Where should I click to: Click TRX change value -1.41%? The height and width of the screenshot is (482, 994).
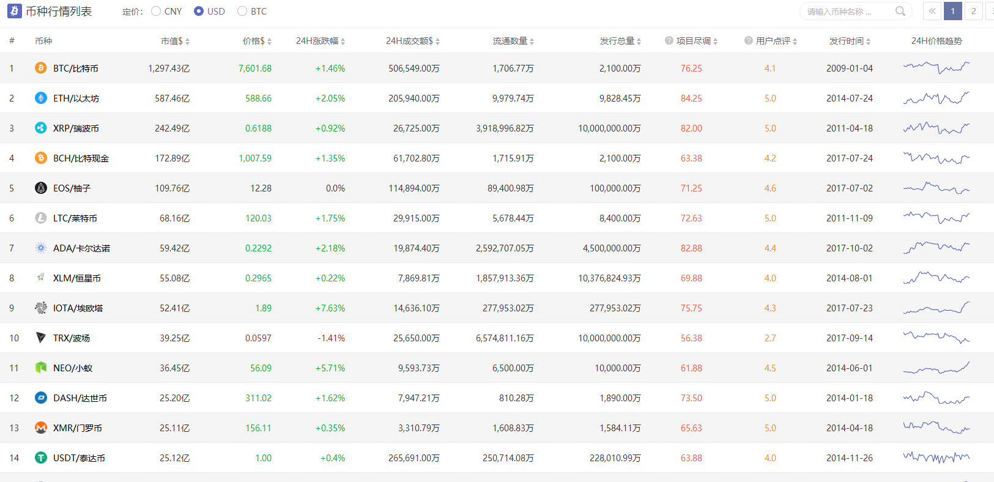[x=332, y=338]
